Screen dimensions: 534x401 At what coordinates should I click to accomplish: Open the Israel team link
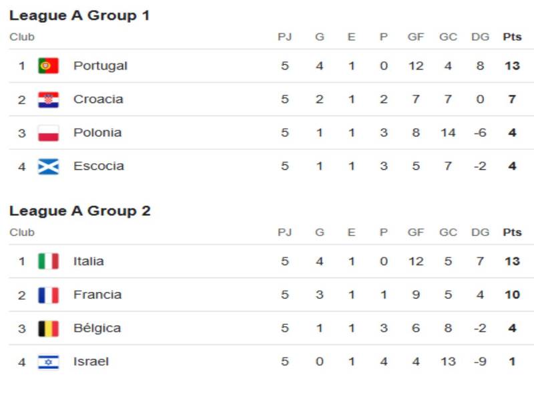click(x=91, y=362)
